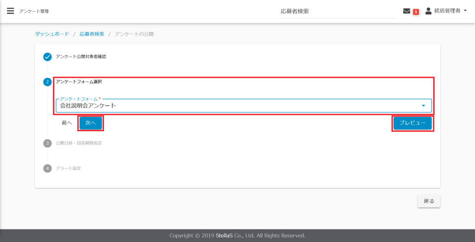The width and height of the screenshot is (475, 242).
Task: Open the 公開日時・回答期限指定 step label
Action: 78,143
